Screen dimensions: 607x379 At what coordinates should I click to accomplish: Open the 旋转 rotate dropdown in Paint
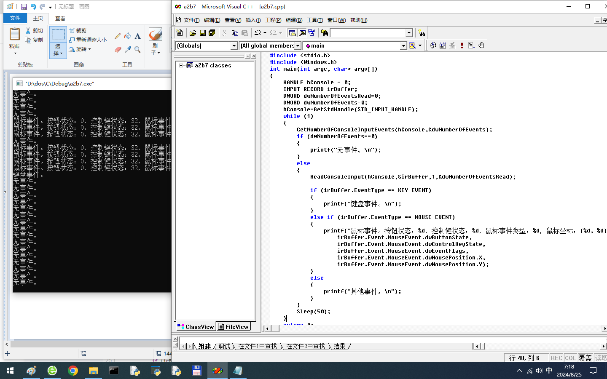80,49
